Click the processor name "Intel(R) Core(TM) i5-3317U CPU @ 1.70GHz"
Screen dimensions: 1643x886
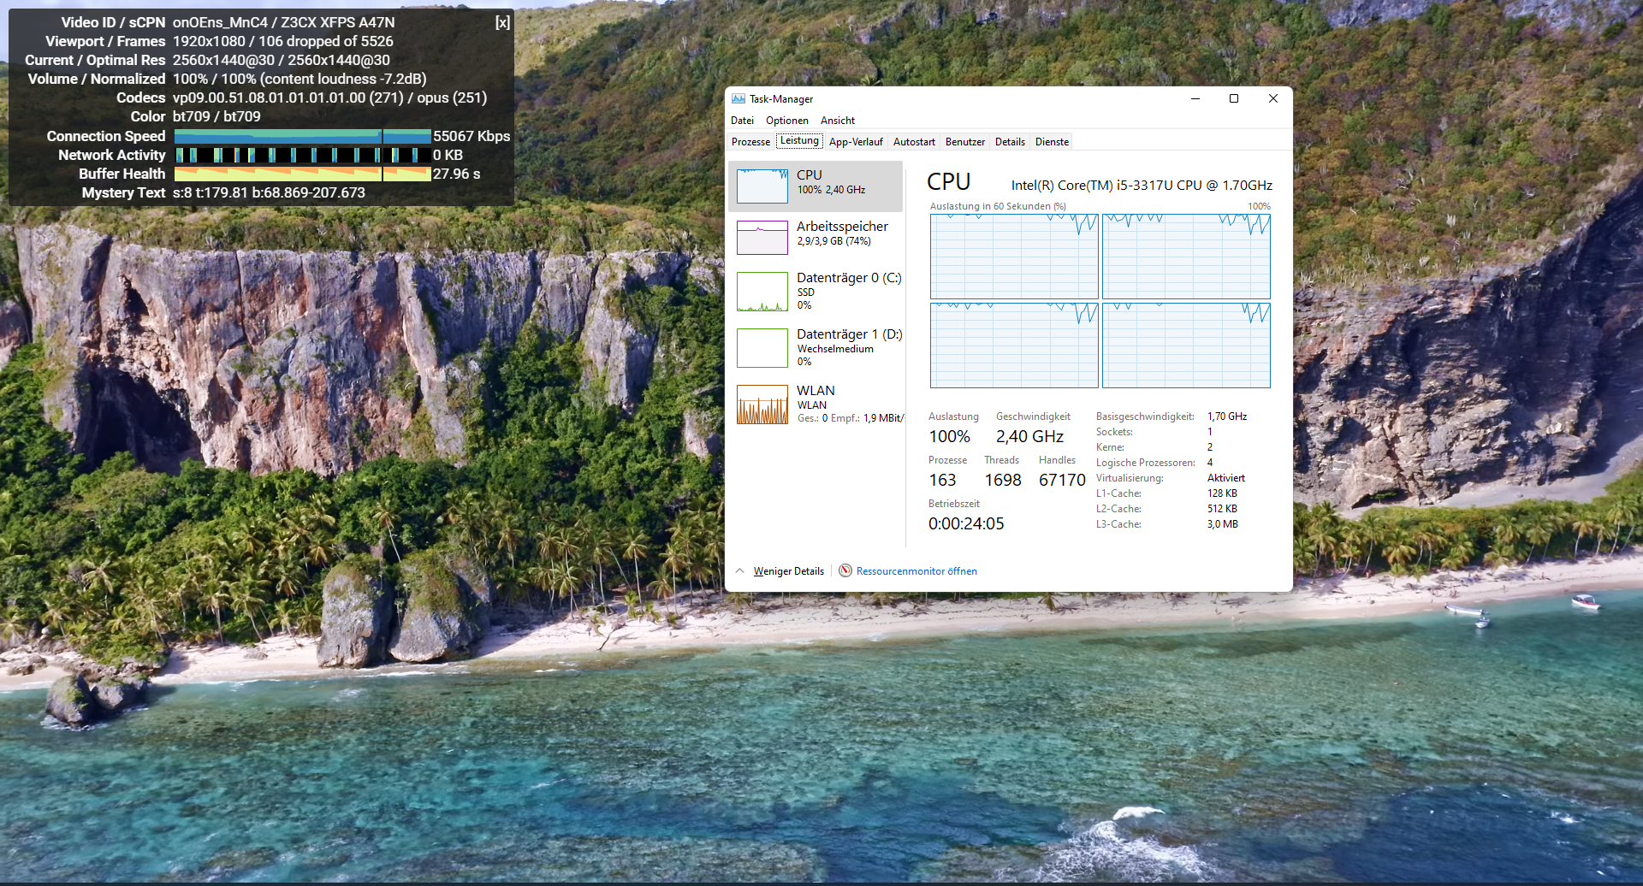click(x=1142, y=186)
